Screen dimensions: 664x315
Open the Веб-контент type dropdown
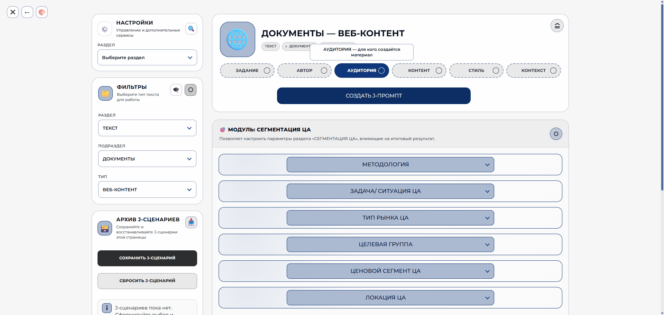(x=147, y=189)
